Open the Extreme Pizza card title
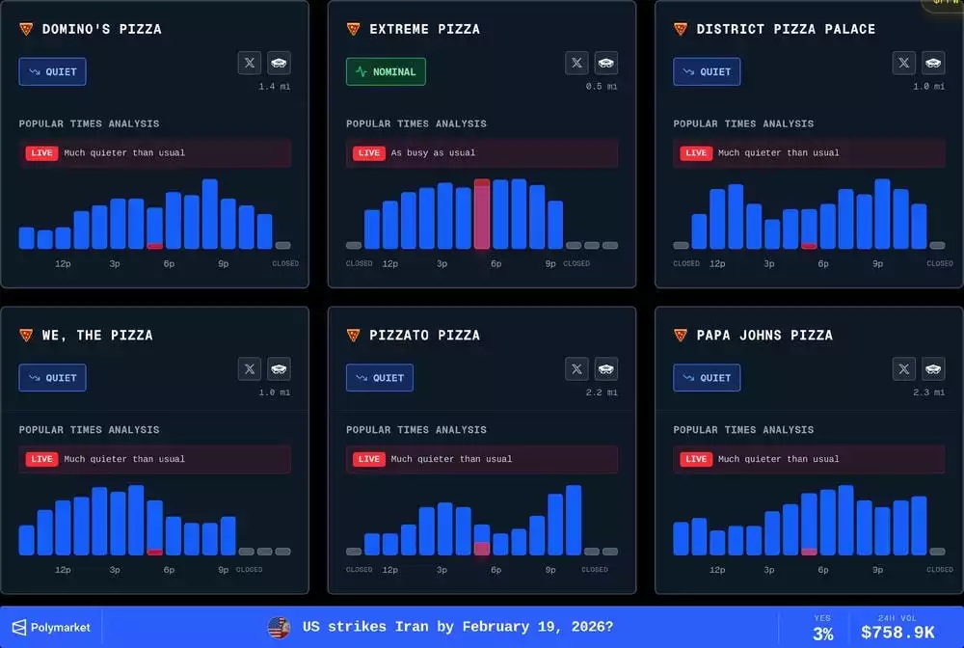964x648 pixels. point(423,29)
